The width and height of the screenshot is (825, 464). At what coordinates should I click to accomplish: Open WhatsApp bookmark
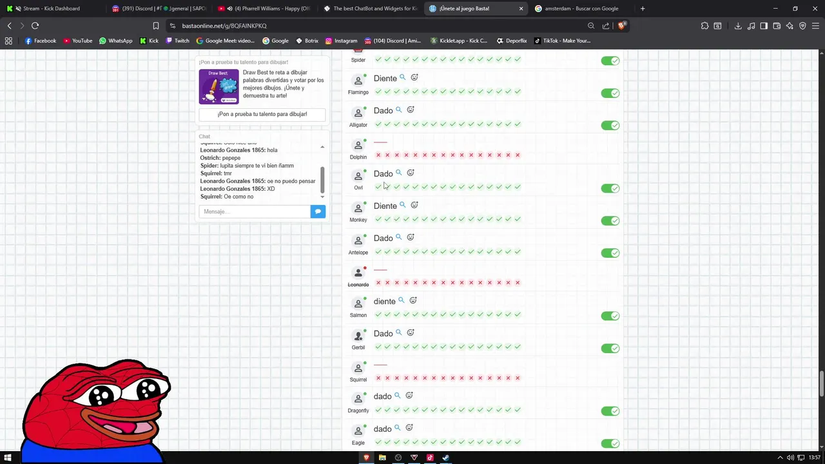(x=116, y=41)
